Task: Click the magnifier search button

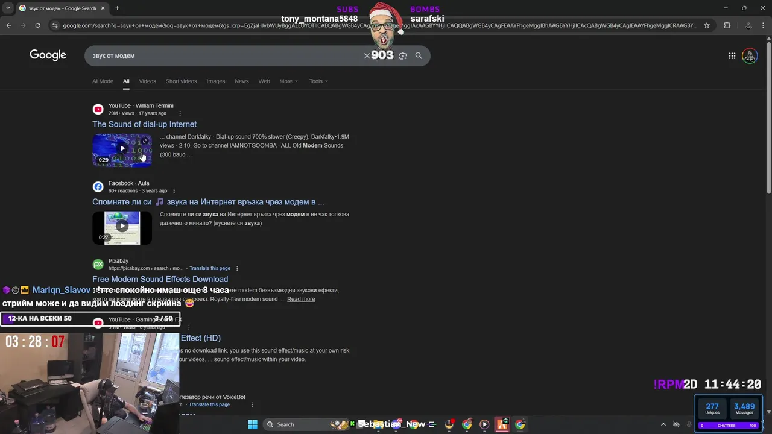Action: coord(419,55)
